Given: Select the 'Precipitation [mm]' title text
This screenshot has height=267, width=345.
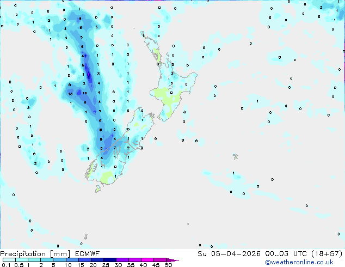Looking at the screenshot, I should click(x=35, y=254).
